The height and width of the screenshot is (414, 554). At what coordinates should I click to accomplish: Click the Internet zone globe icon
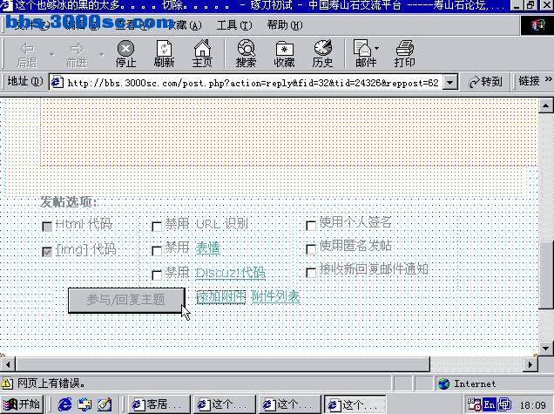443,383
